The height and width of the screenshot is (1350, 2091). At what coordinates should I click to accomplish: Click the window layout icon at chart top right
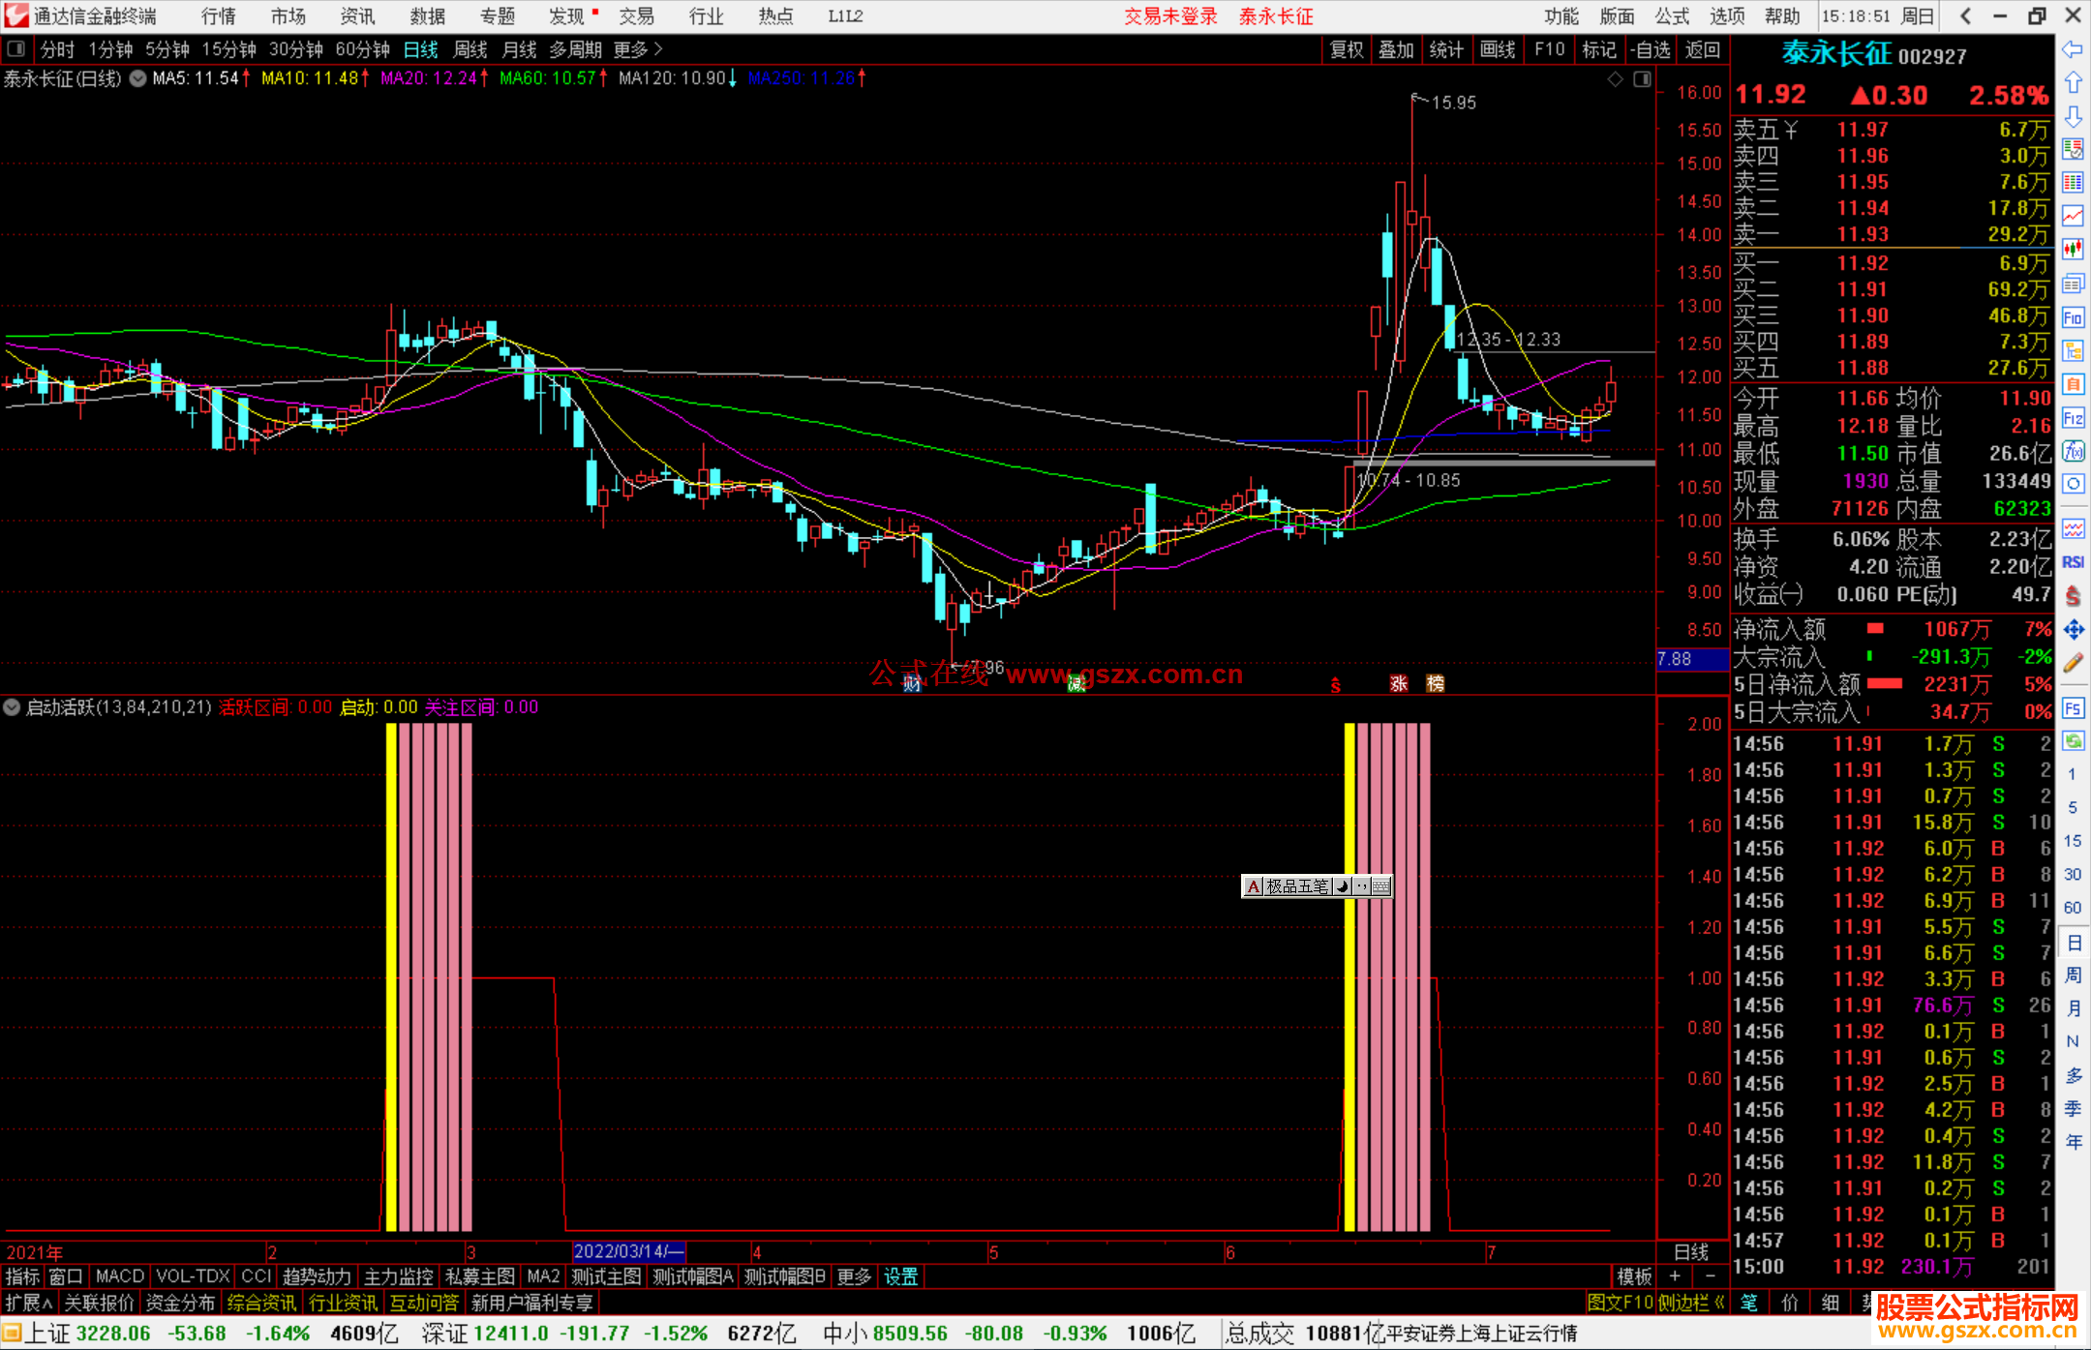tap(1642, 79)
